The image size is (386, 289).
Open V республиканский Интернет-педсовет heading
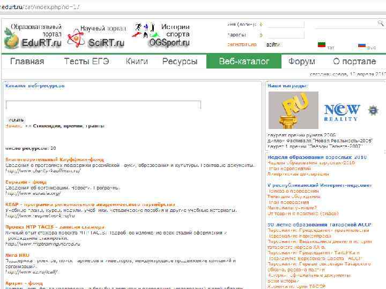[x=320, y=185]
